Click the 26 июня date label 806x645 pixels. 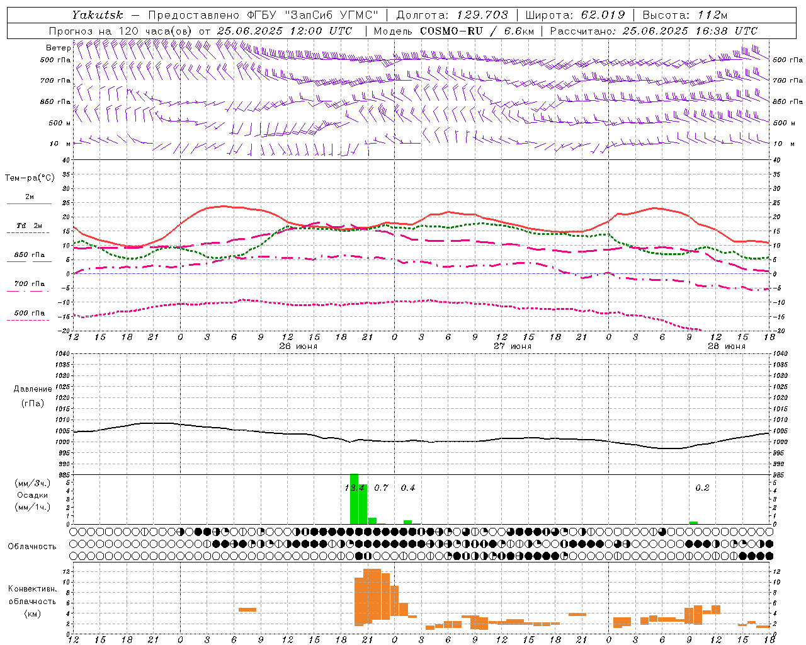point(298,346)
